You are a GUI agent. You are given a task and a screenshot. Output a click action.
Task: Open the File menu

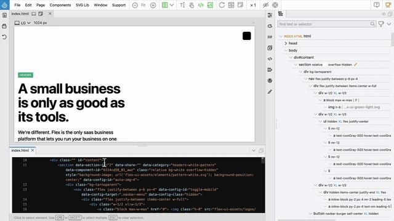(17, 5)
